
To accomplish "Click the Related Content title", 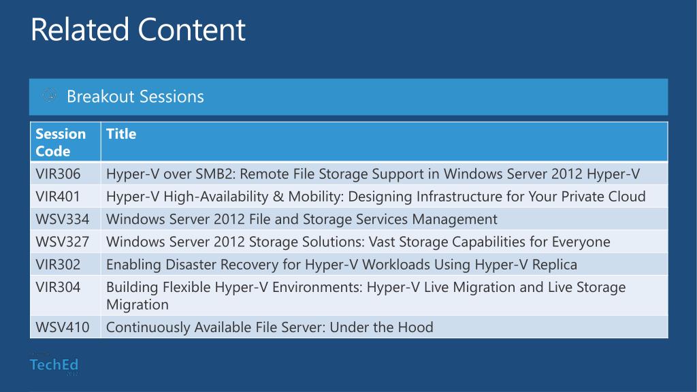I will [137, 30].
